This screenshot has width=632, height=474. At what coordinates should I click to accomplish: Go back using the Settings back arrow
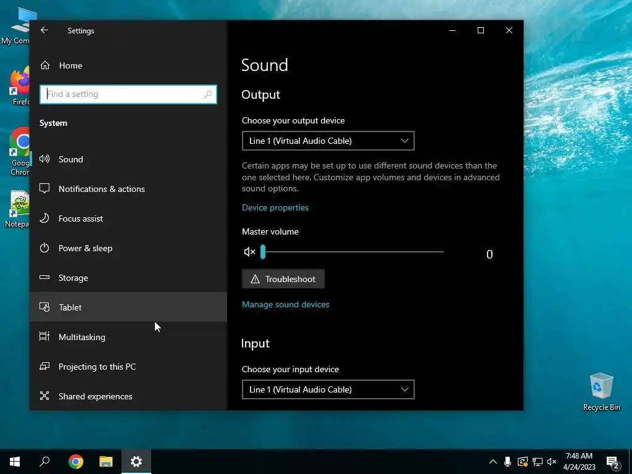tap(44, 30)
